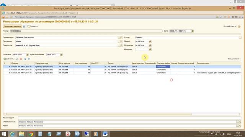Click horizontal scrollbar left arrow of table
The width and height of the screenshot is (245, 137).
[5, 114]
